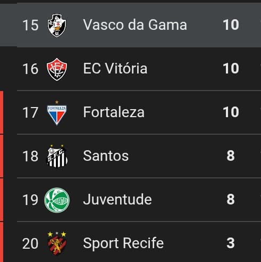Click the Vasco da Gama club crest
Image resolution: width=261 pixels, height=262 pixels.
pos(57,26)
